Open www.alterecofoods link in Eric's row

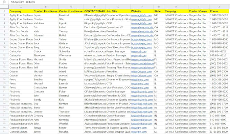coord(142,27)
